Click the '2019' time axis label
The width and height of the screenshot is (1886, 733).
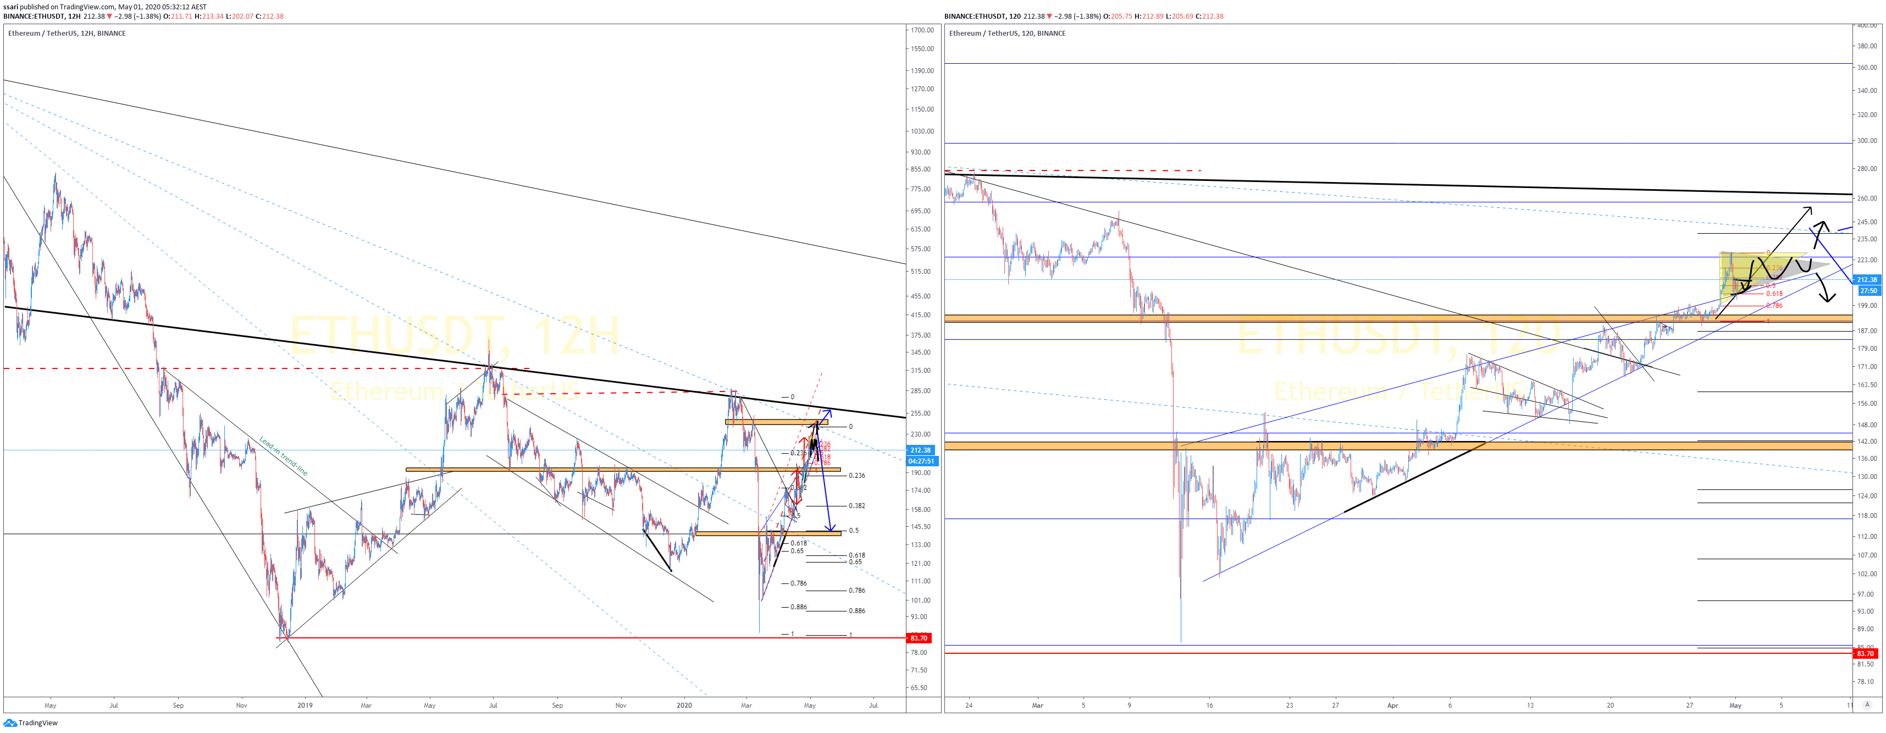tap(305, 706)
